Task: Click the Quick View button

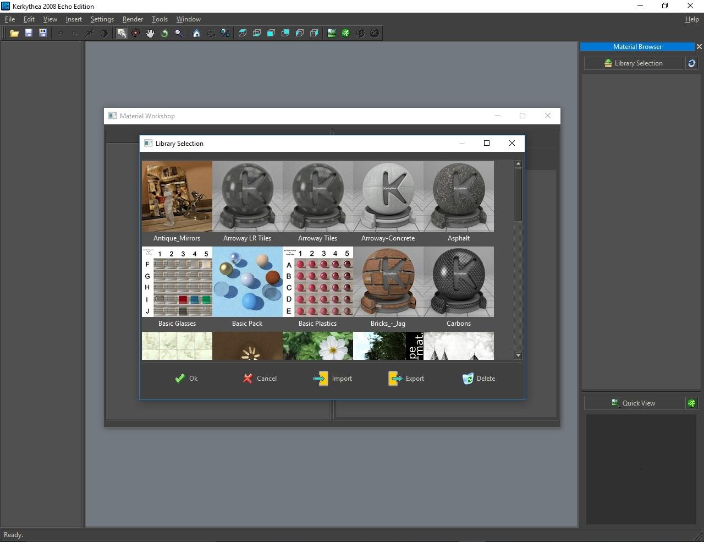Action: [633, 403]
